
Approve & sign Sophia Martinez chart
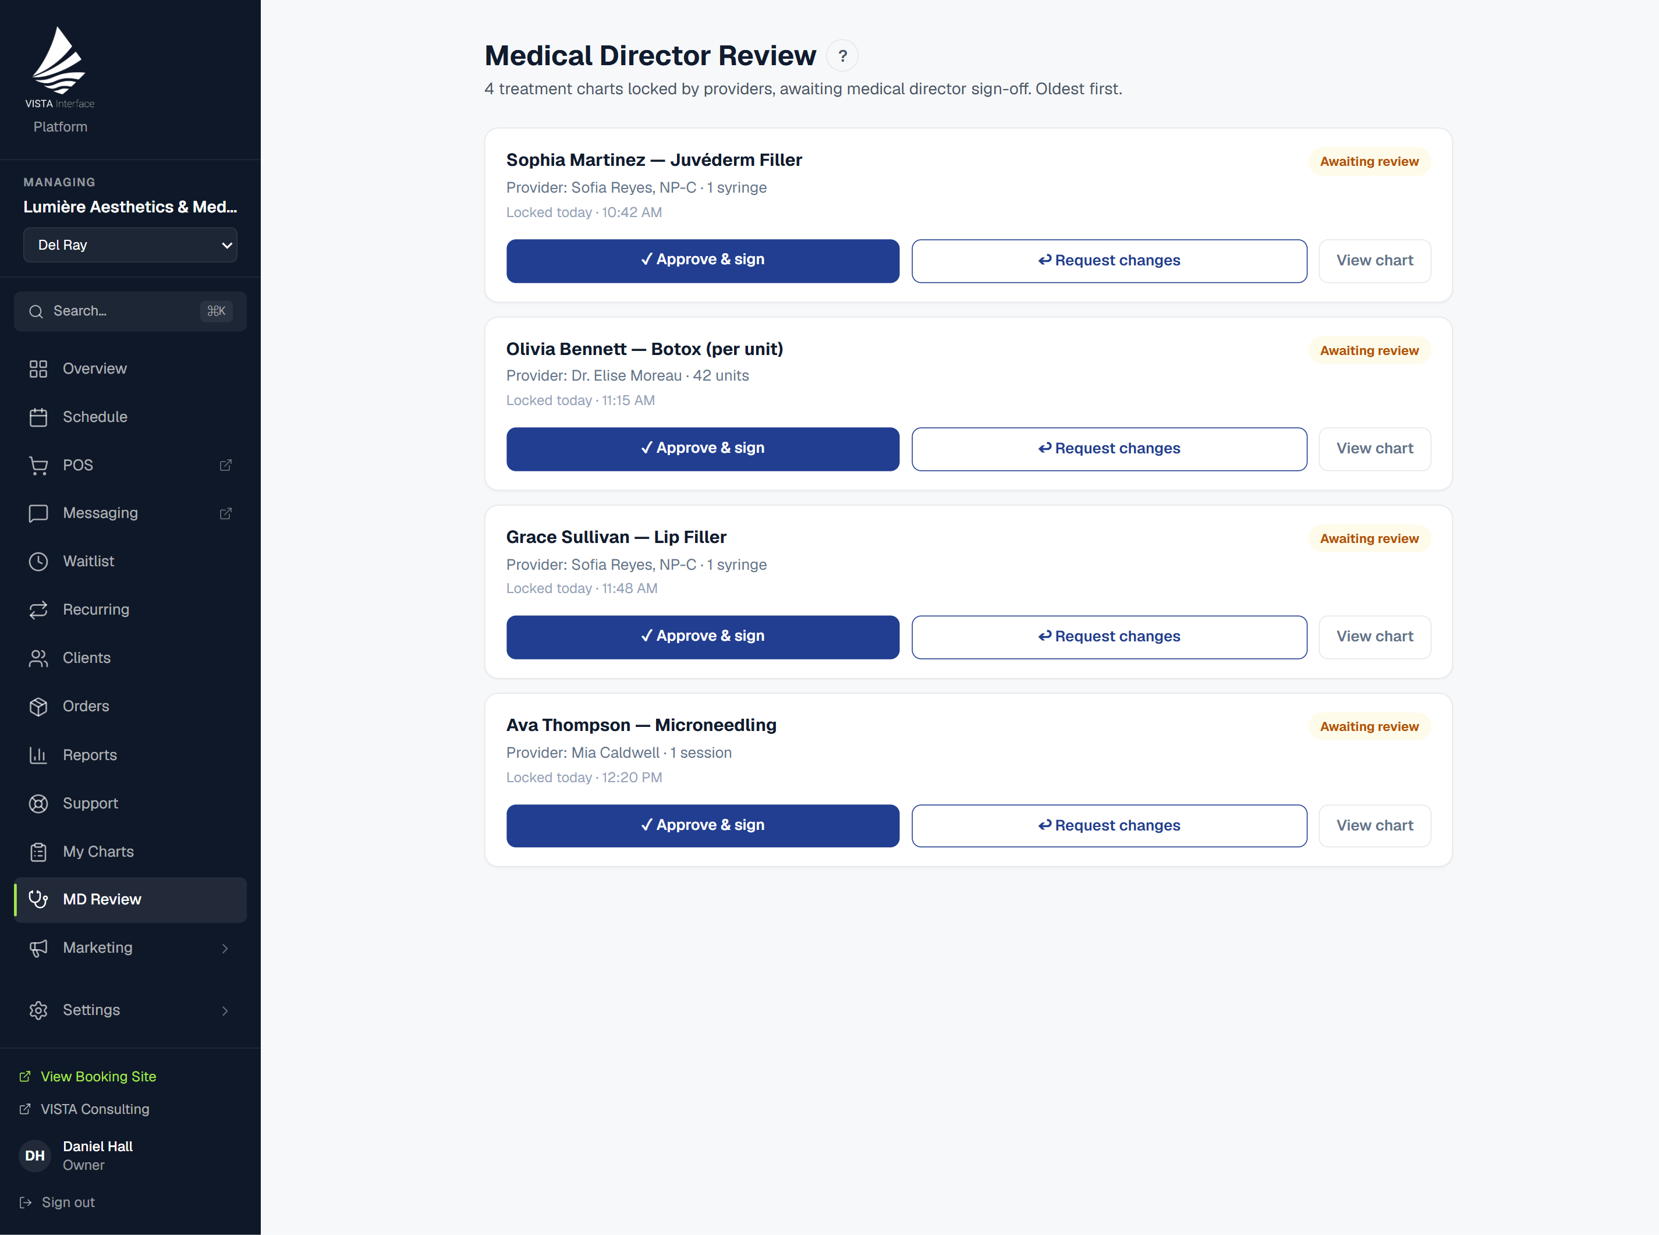tap(702, 260)
